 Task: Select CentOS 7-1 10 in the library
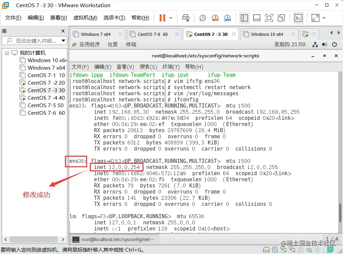click(x=43, y=75)
